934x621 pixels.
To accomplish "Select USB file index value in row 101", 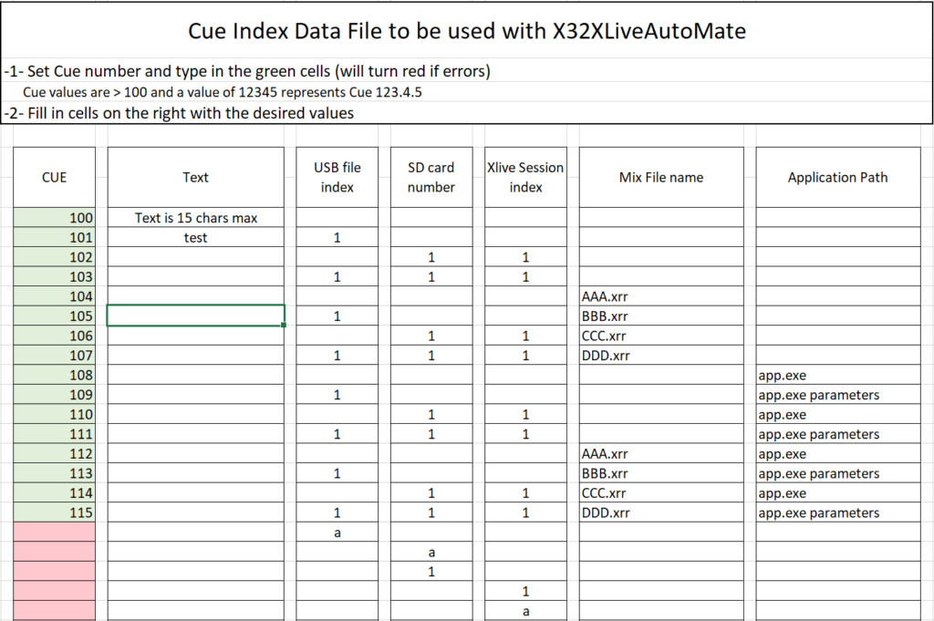I will coord(337,237).
